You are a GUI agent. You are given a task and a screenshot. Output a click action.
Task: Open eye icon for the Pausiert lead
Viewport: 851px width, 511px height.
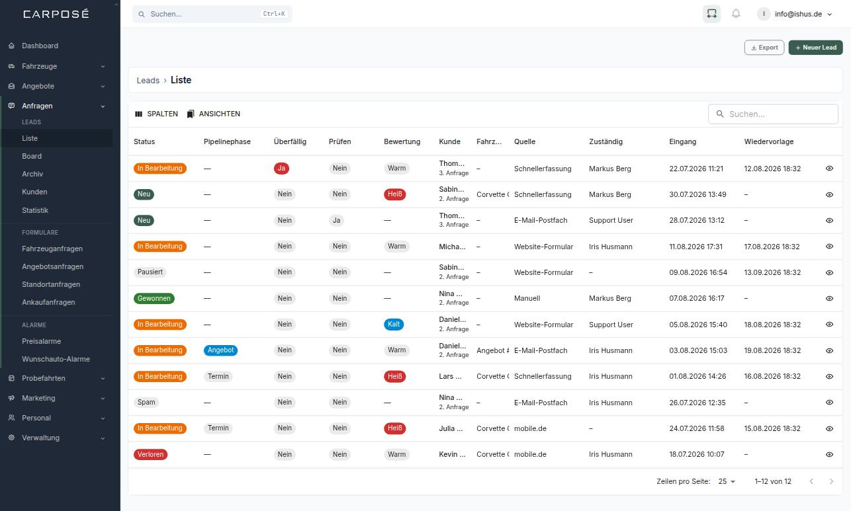click(829, 272)
